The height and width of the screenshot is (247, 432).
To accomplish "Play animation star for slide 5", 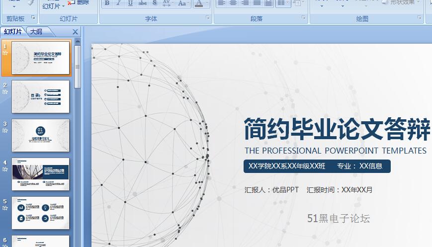I will click(x=5, y=208).
